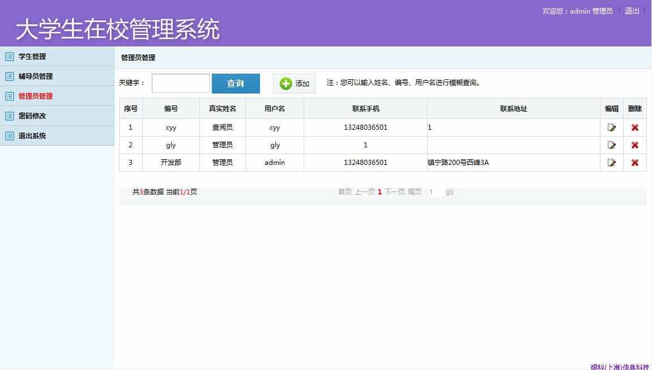
Task: Click the edit icon in the gly row
Action: pyautogui.click(x=611, y=145)
